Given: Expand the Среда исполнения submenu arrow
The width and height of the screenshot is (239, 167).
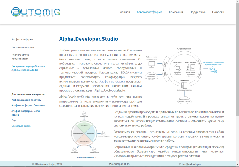Looking at the screenshot, I should [46, 47].
